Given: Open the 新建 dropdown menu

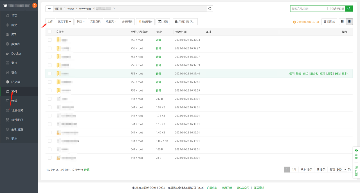Looking at the screenshot, I should pyautogui.click(x=81, y=21).
